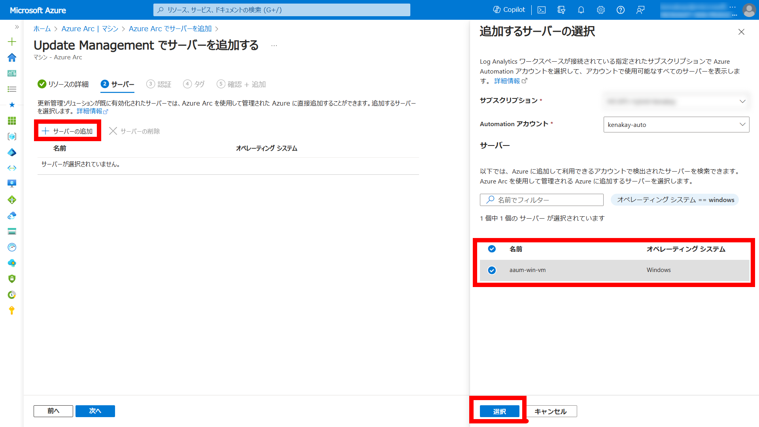Open the account avatar menu

[x=749, y=10]
